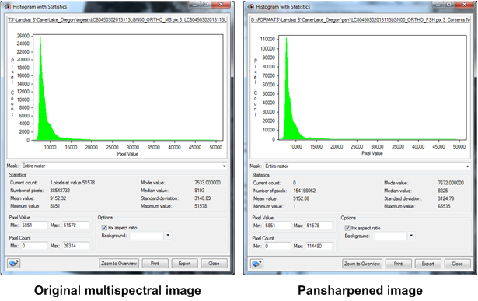Click Print button in right window
478x301 pixels.
398,264
